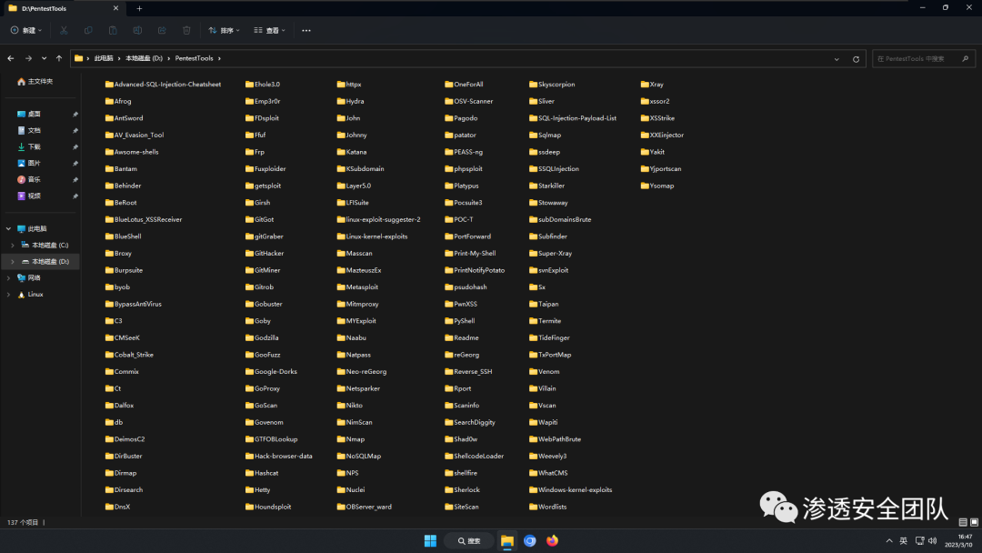Show hidden system tray icons

coord(888,540)
